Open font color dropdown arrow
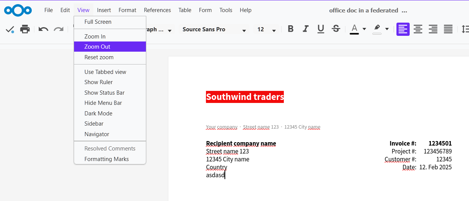The image size is (469, 201). [364, 29]
